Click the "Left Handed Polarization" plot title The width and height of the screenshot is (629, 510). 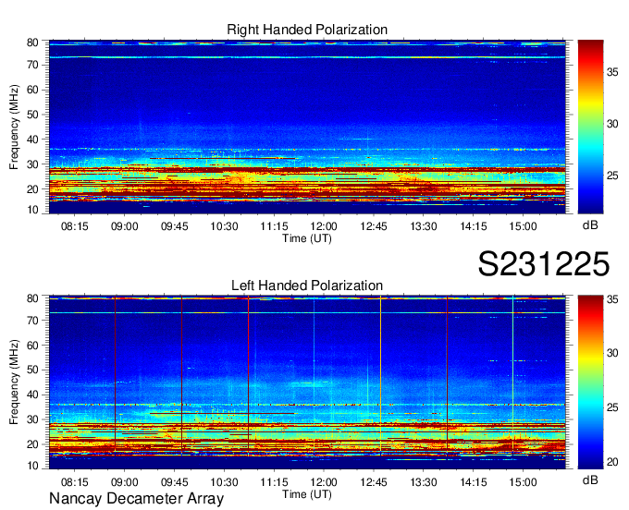click(x=307, y=285)
